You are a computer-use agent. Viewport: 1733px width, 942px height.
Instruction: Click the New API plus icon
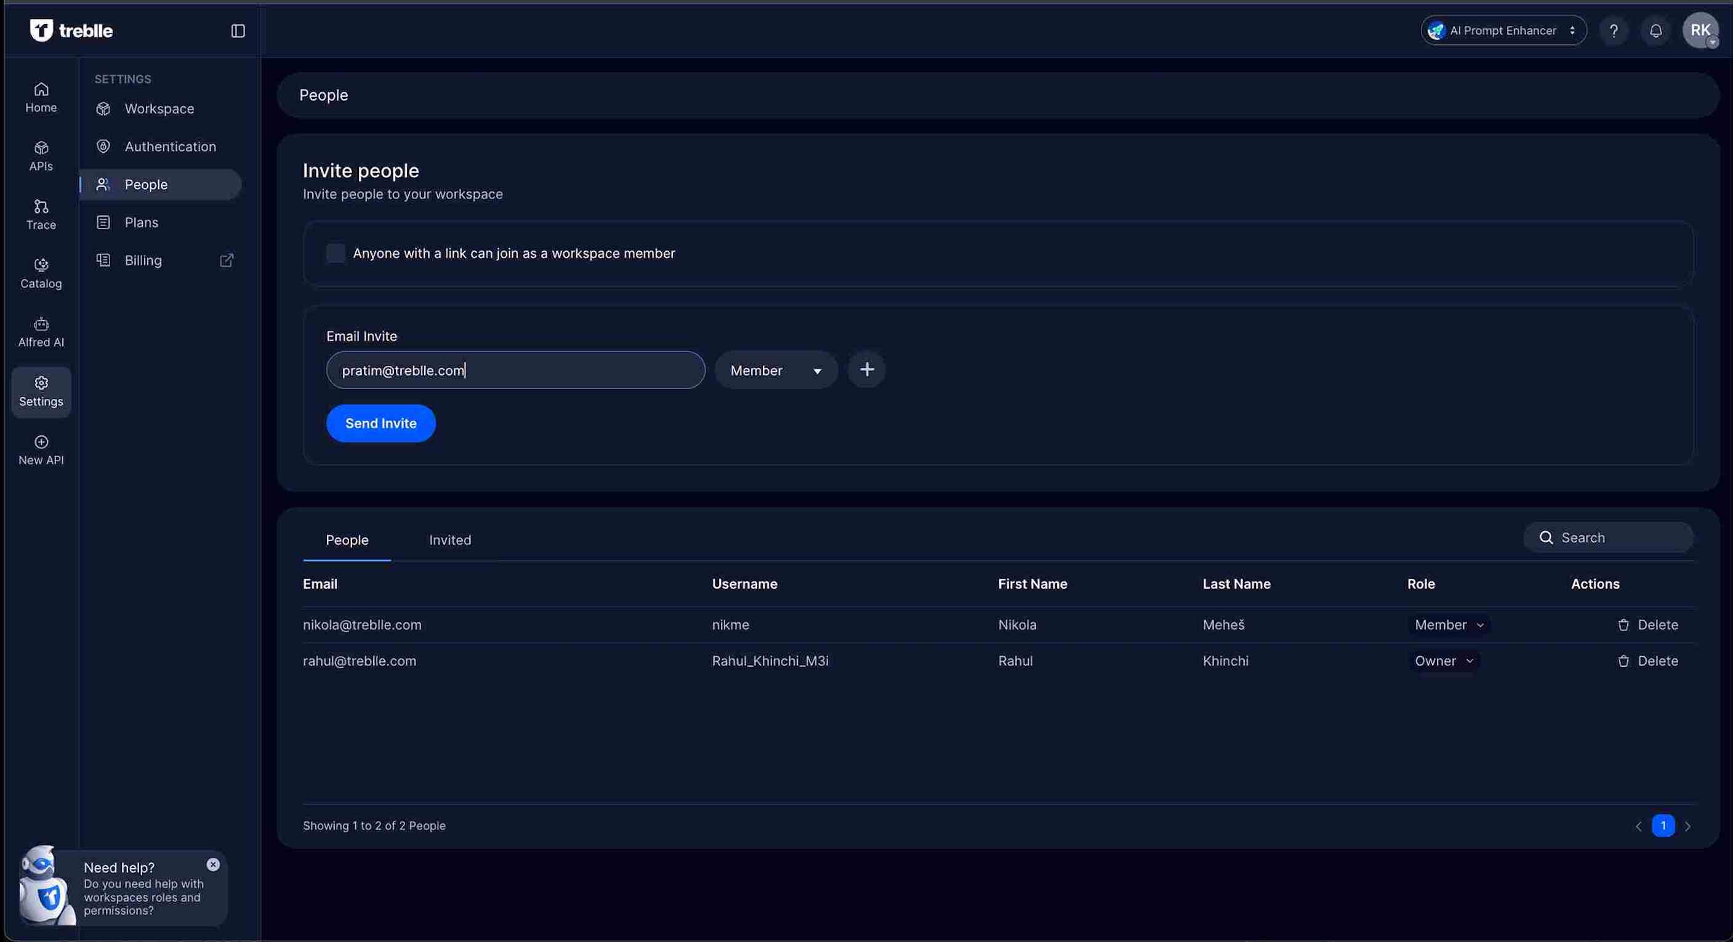click(x=41, y=442)
